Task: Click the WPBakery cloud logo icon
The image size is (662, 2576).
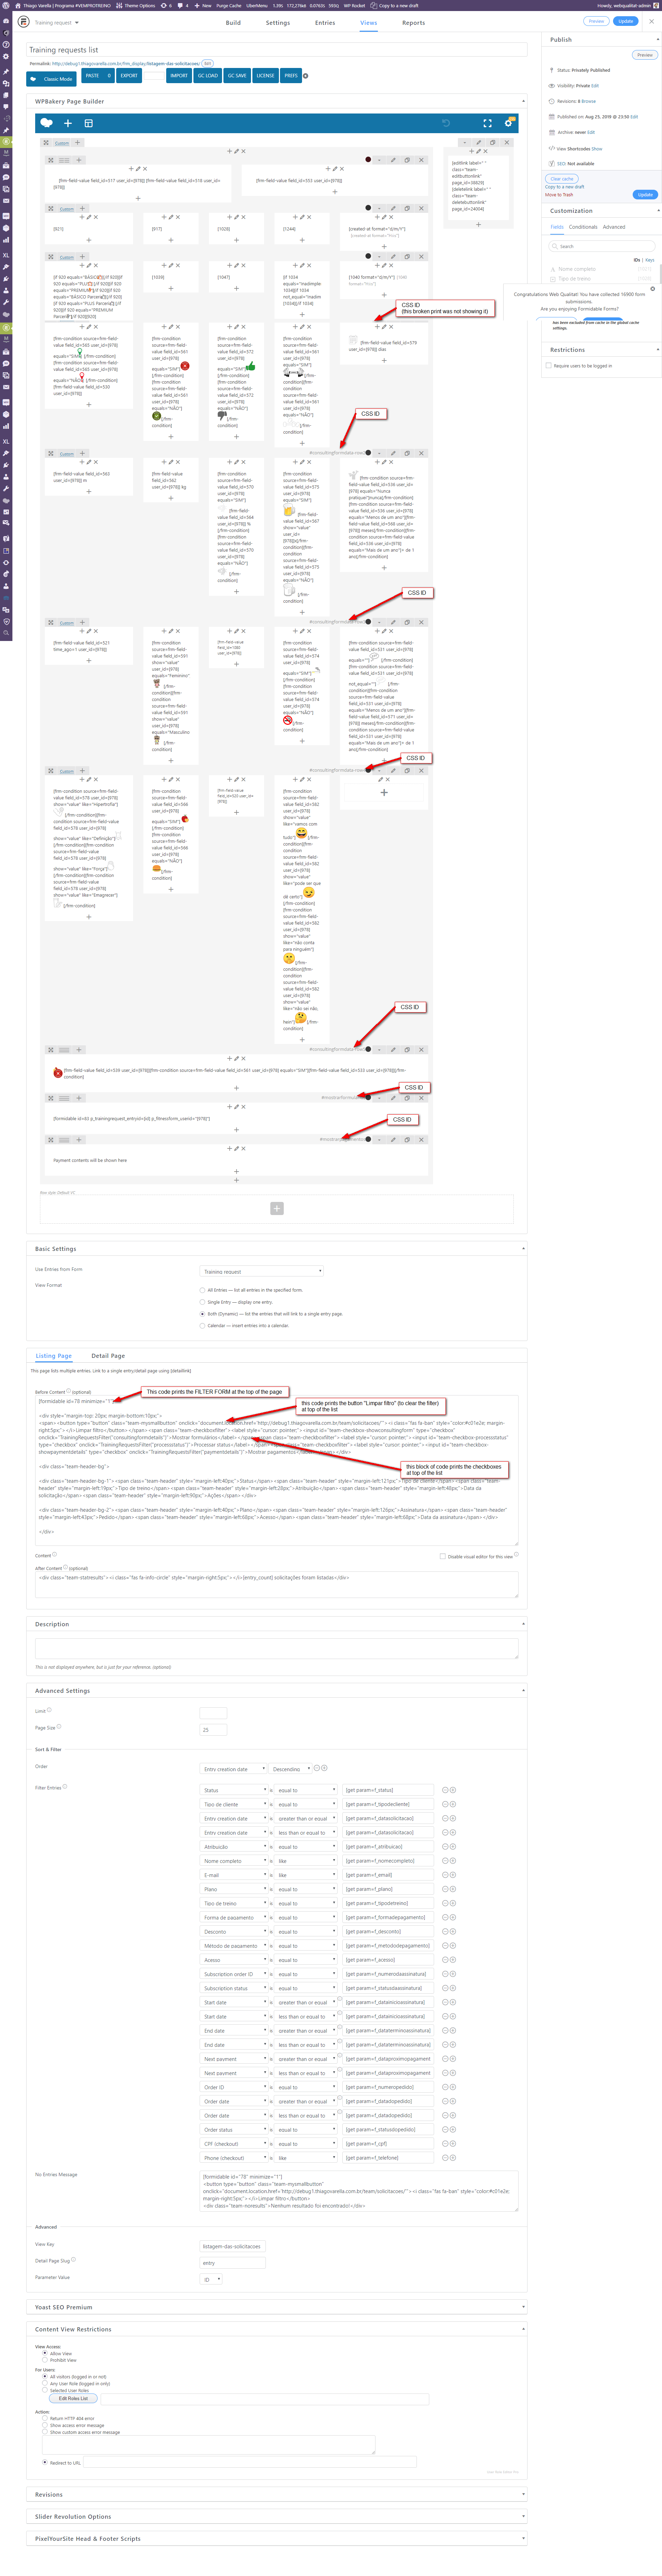Action: (46, 123)
